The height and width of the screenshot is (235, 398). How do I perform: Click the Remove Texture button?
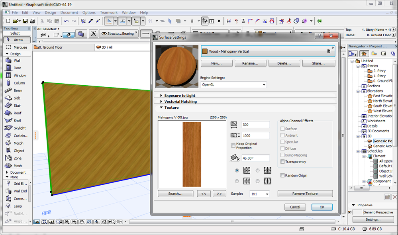point(305,194)
